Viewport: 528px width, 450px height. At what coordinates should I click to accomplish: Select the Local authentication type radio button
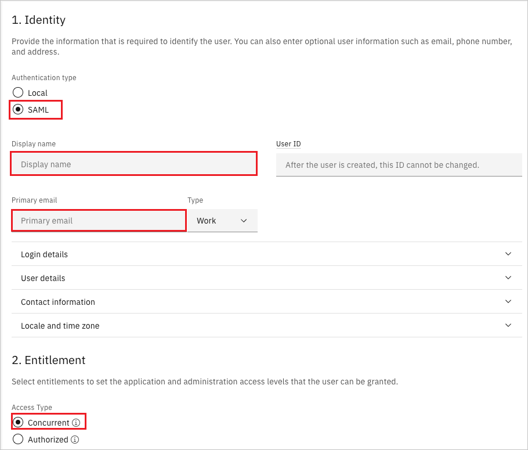click(18, 92)
